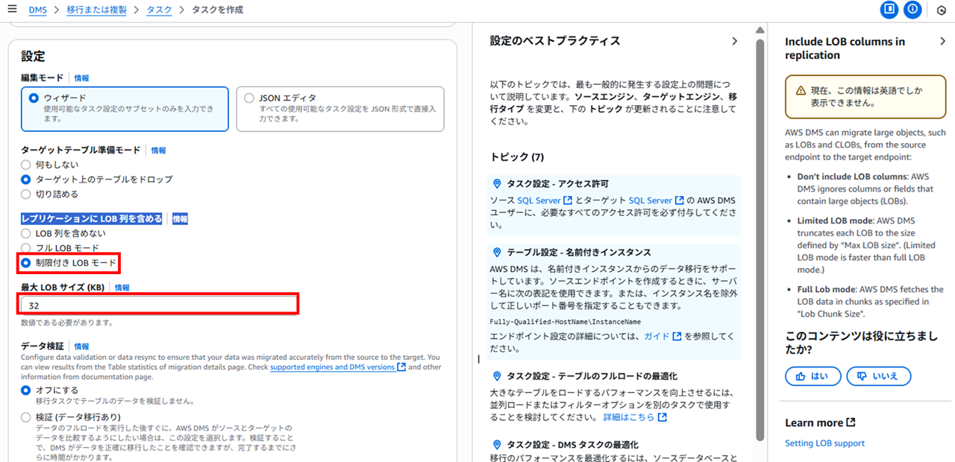Select LOB 列を含めない option
955x462 pixels.
tap(26, 233)
